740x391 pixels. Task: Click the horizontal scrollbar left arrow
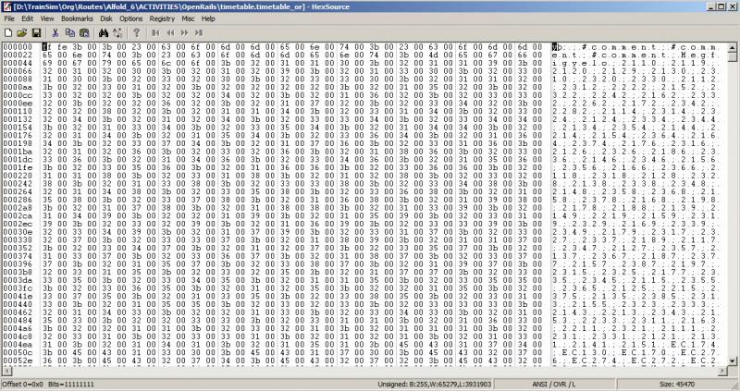point(6,372)
